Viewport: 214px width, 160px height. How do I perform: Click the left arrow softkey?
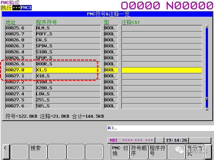5,152
